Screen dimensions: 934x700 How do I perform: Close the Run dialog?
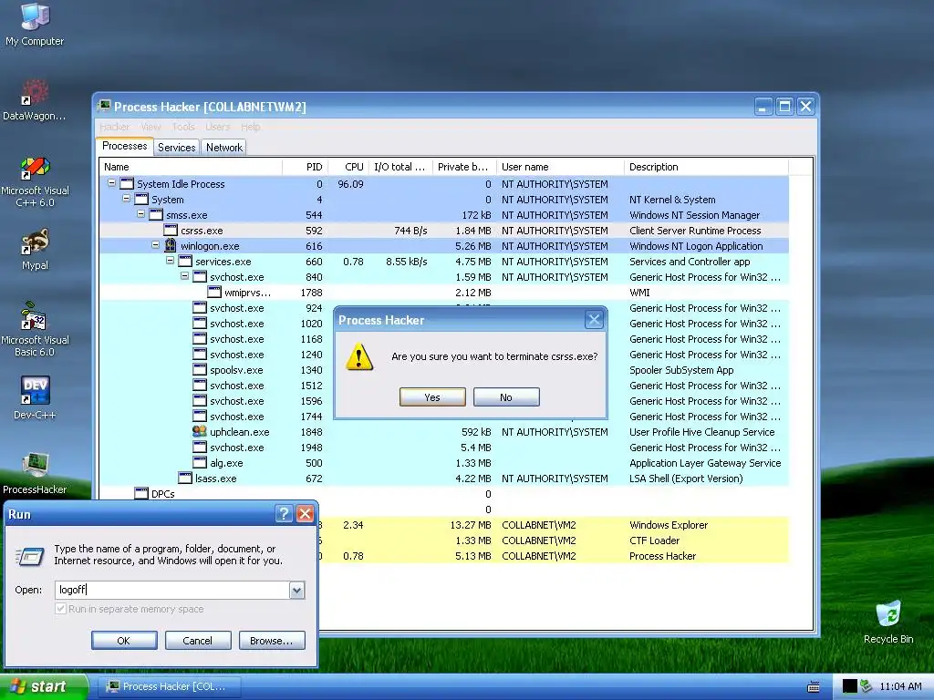pyautogui.click(x=305, y=514)
